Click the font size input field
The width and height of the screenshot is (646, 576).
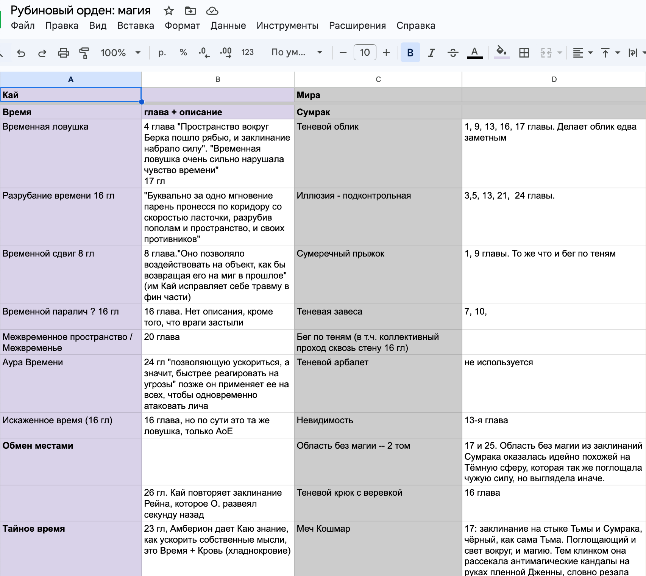[x=365, y=53]
